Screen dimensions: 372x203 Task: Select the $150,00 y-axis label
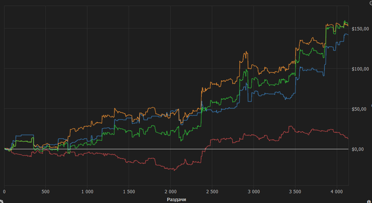pyautogui.click(x=360, y=29)
